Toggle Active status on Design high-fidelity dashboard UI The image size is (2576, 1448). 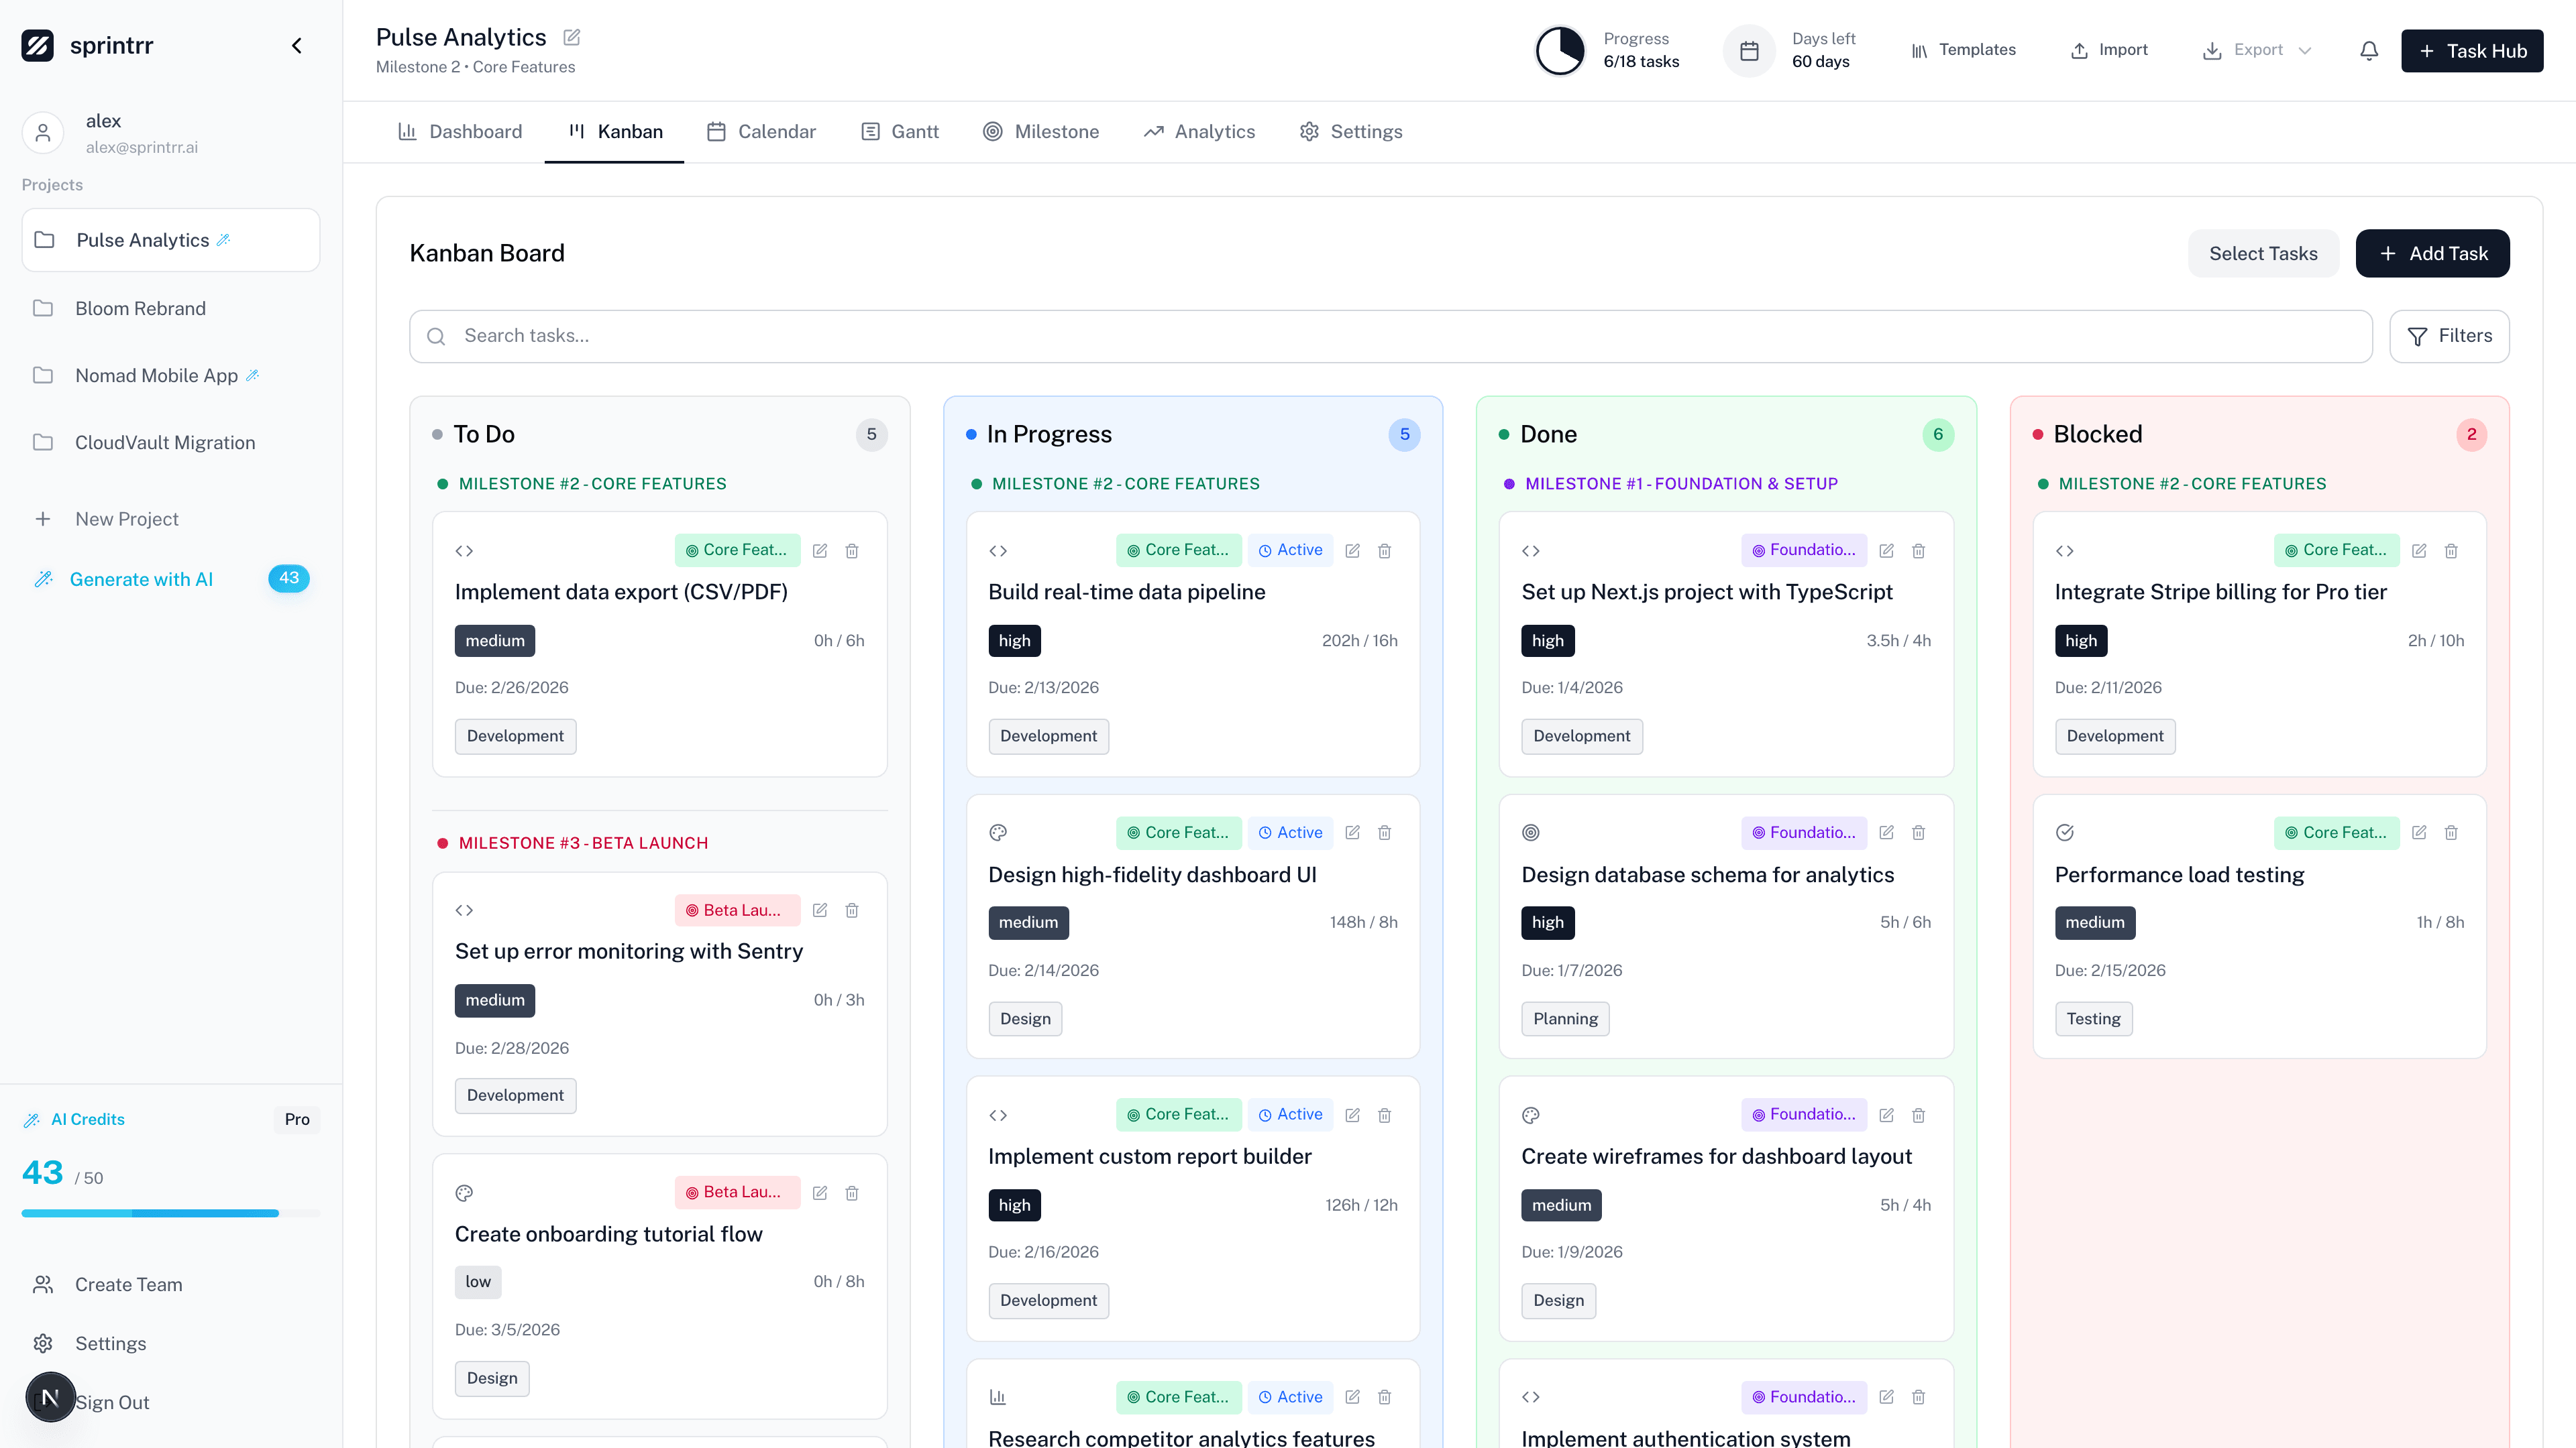point(1290,833)
